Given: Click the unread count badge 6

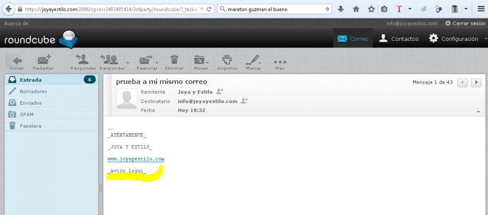Looking at the screenshot, I should click(x=90, y=80).
